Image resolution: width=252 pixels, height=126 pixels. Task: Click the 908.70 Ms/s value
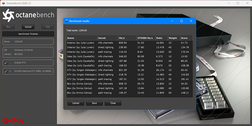[x=123, y=84]
